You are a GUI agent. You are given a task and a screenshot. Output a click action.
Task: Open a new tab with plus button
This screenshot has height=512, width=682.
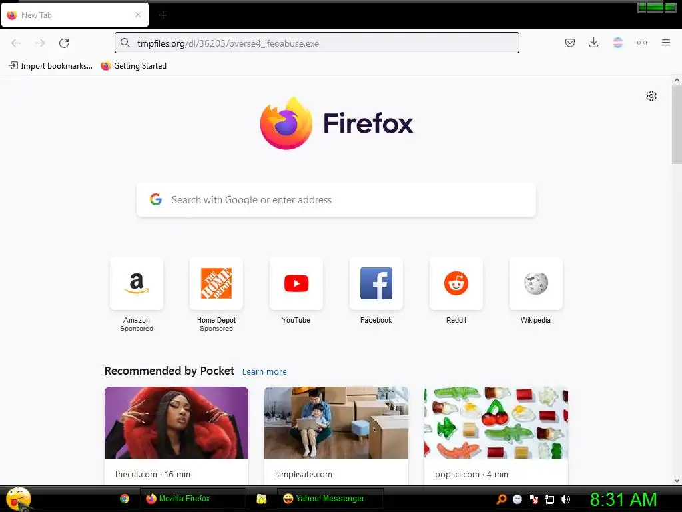click(163, 15)
